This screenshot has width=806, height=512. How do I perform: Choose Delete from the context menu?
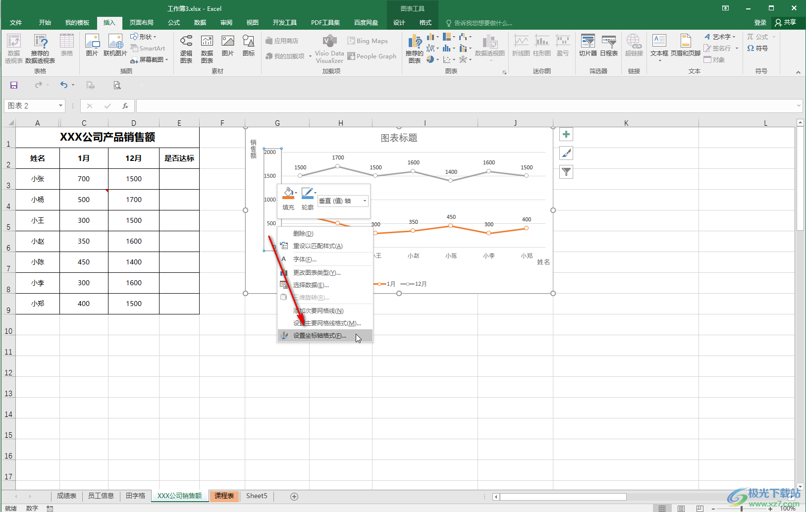point(325,233)
